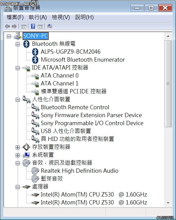Open the 檢視(V) menu
Viewport: 176px width, 220px height.
click(61, 17)
